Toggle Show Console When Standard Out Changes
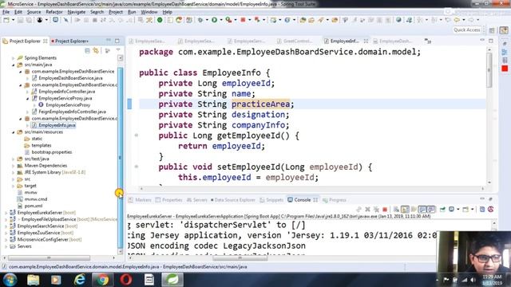Screen dimensions: 511x287 (422, 209)
